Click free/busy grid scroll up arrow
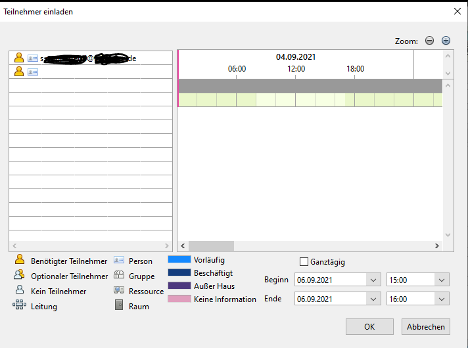Image resolution: width=468 pixels, height=348 pixels. pyautogui.click(x=448, y=85)
